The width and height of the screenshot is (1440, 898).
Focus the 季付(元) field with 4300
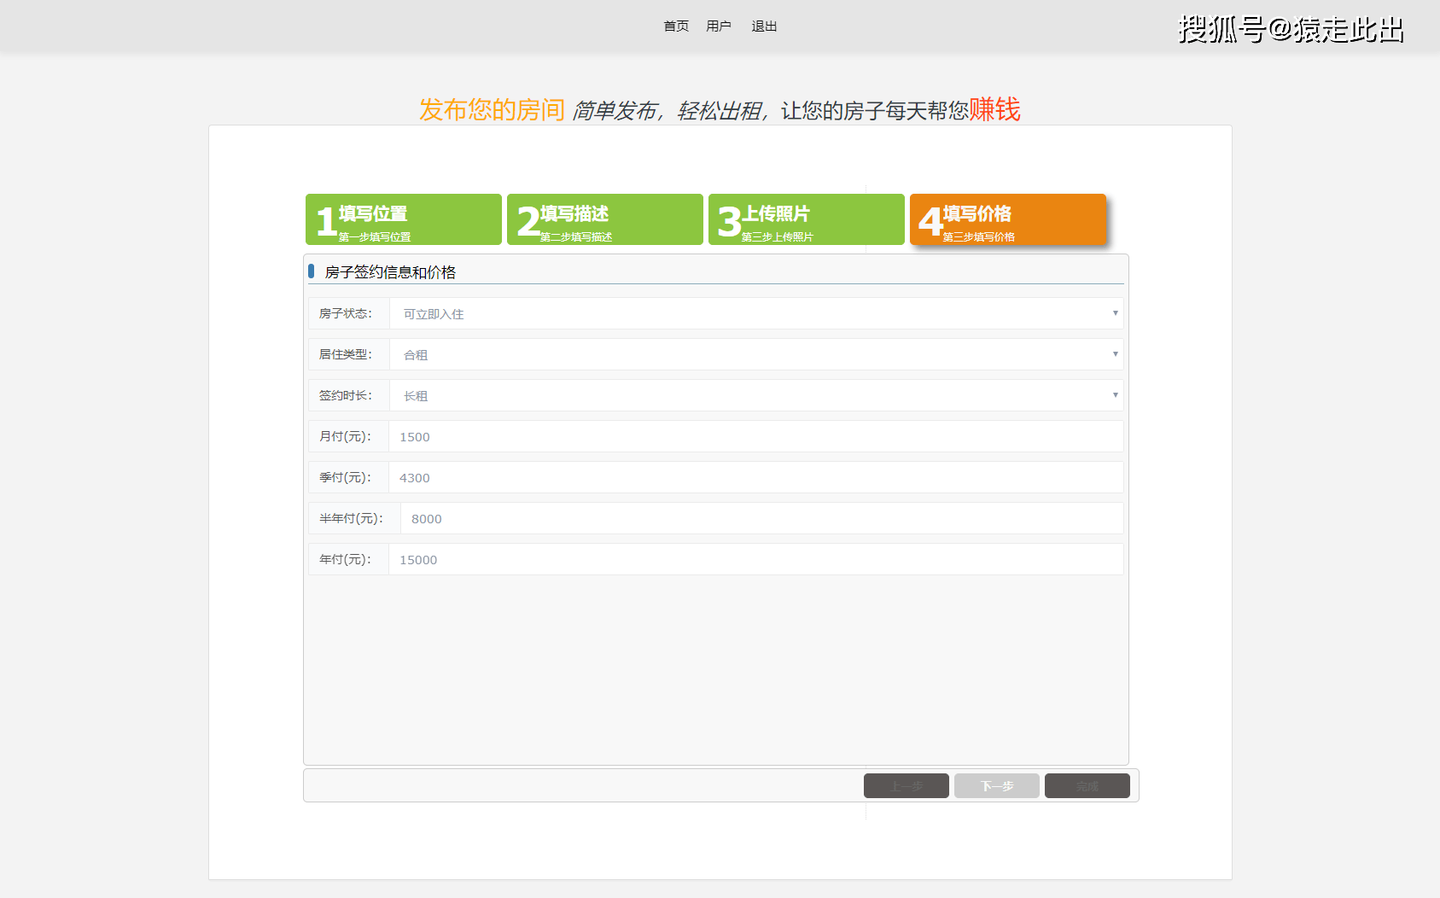[755, 477]
